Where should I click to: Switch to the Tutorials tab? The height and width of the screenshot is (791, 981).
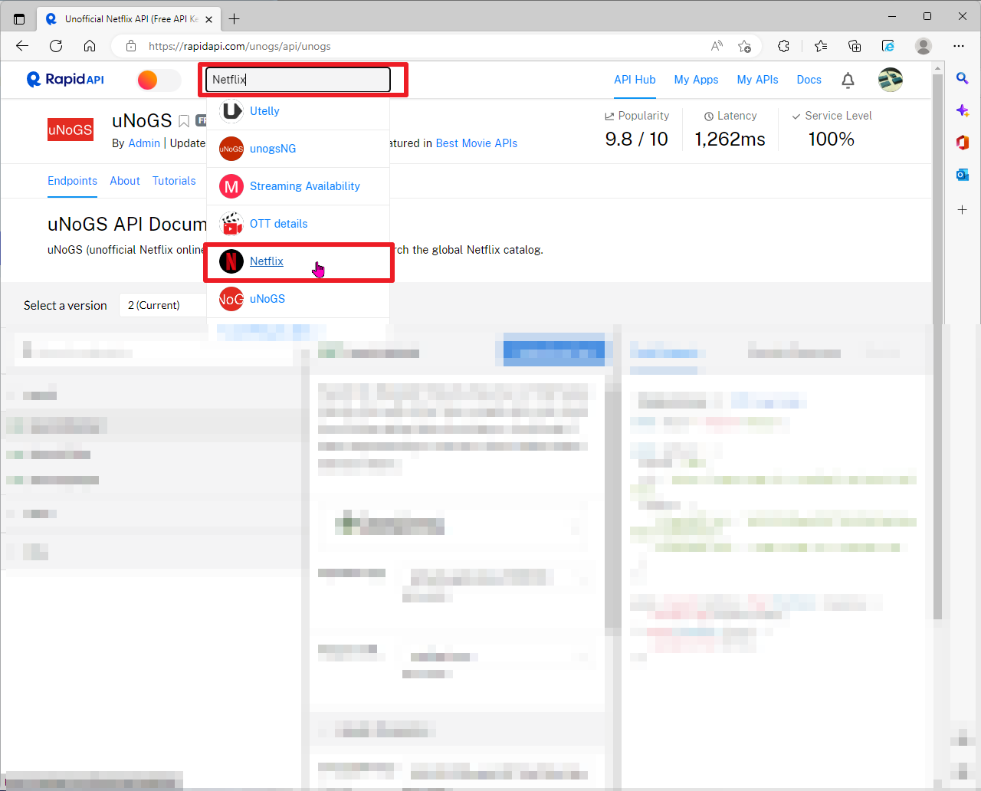click(174, 181)
